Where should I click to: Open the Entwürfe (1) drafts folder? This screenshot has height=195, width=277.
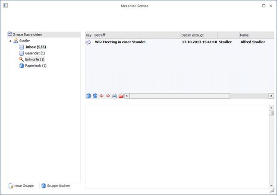coord(35,59)
